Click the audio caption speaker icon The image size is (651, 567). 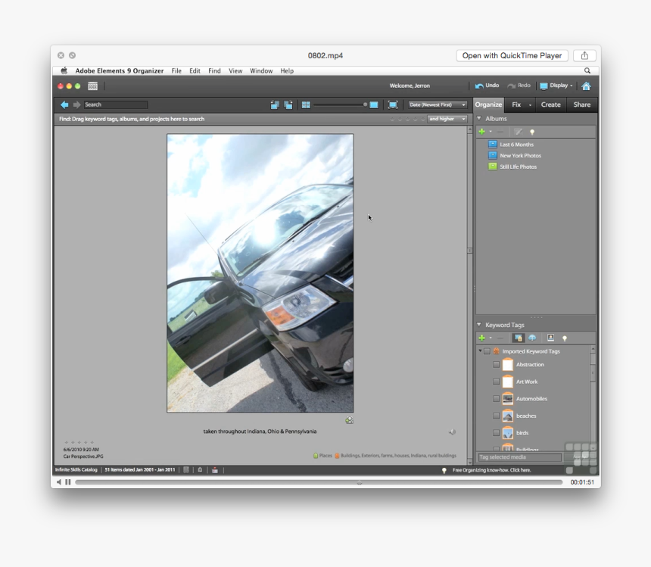point(452,432)
